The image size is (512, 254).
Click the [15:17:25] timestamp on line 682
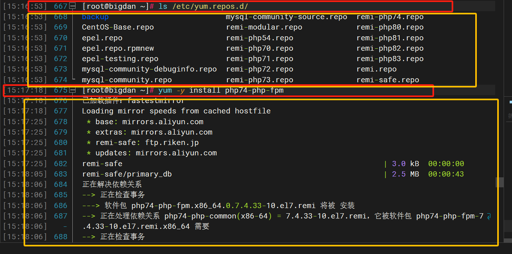(25, 164)
